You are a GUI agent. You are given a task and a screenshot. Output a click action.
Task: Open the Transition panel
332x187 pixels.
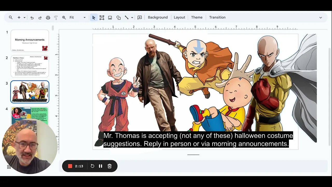pyautogui.click(x=217, y=17)
